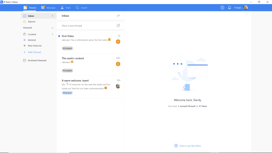Mark all threads as done icon
Screen dimensions: 272x153
pos(118,16)
